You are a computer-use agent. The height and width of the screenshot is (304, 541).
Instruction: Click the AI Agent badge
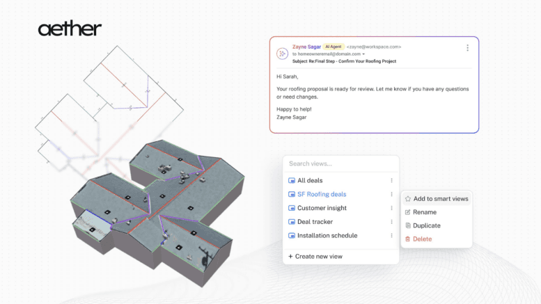[334, 47]
